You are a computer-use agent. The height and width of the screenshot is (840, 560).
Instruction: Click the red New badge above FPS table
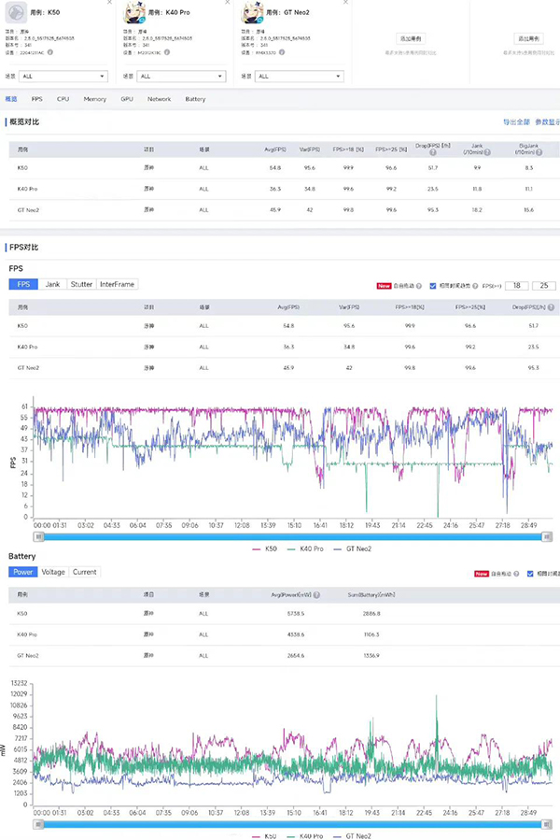point(384,285)
